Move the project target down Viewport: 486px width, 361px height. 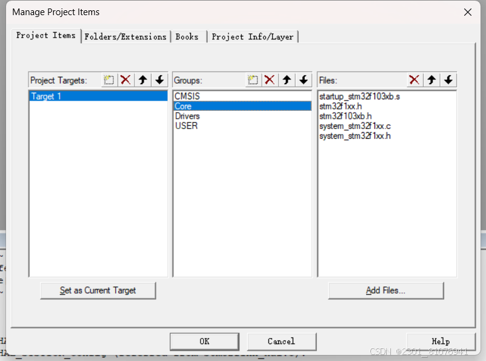[x=159, y=80]
